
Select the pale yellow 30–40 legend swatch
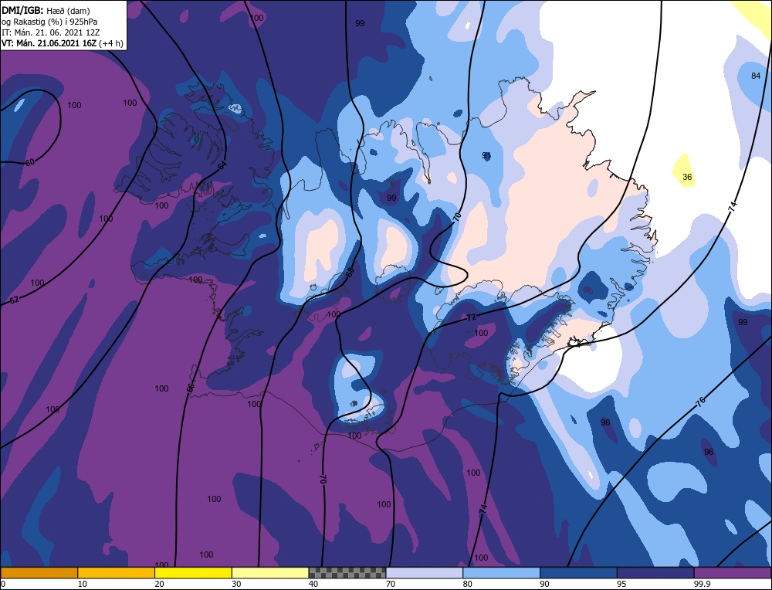click(x=270, y=573)
